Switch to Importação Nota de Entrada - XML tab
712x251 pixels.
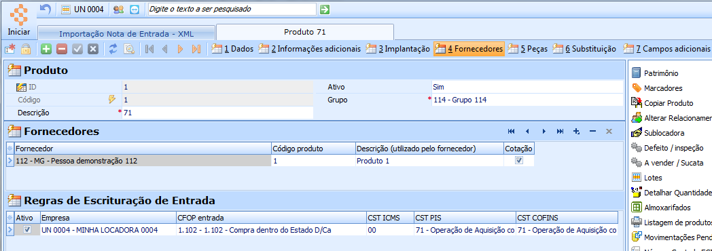pyautogui.click(x=126, y=33)
